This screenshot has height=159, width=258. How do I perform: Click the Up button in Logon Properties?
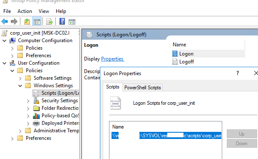(x=241, y=134)
